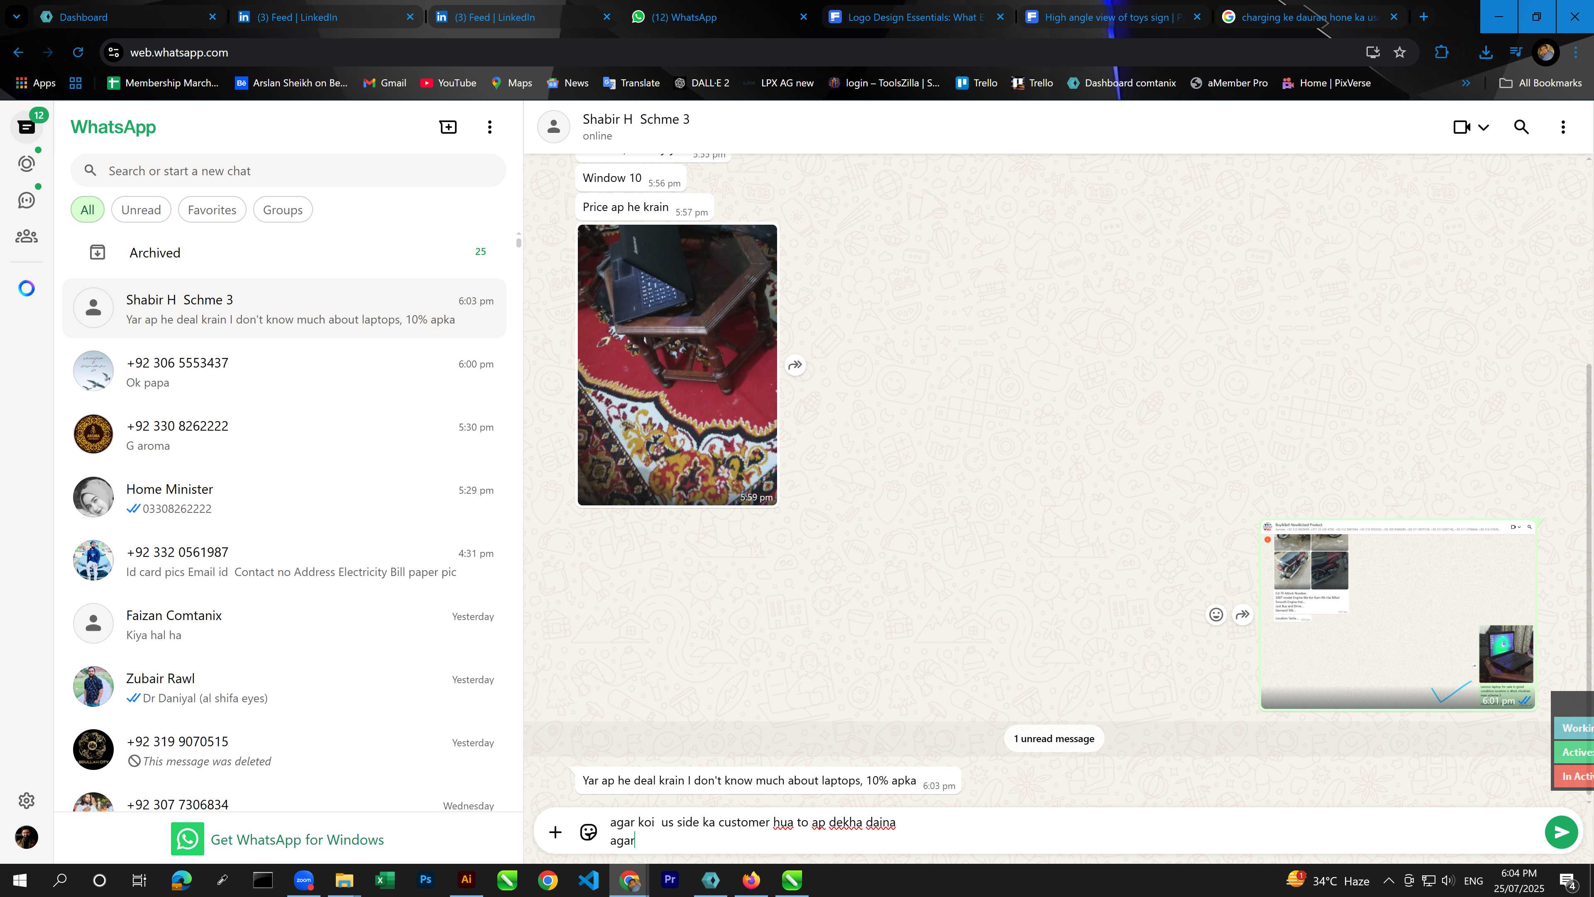Click the search or start new chat field

pyautogui.click(x=288, y=171)
